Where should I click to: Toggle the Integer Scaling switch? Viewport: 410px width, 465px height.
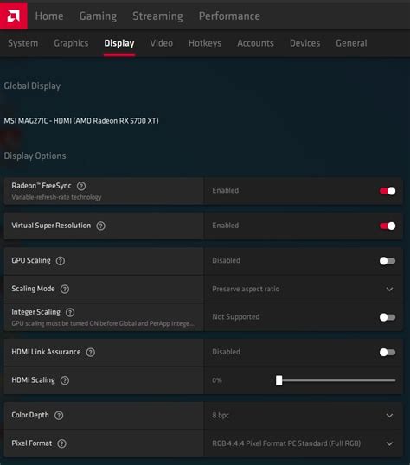point(388,317)
